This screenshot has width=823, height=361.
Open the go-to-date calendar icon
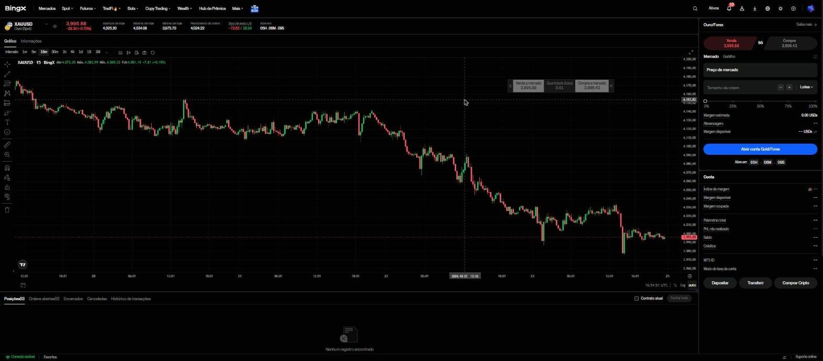23,285
